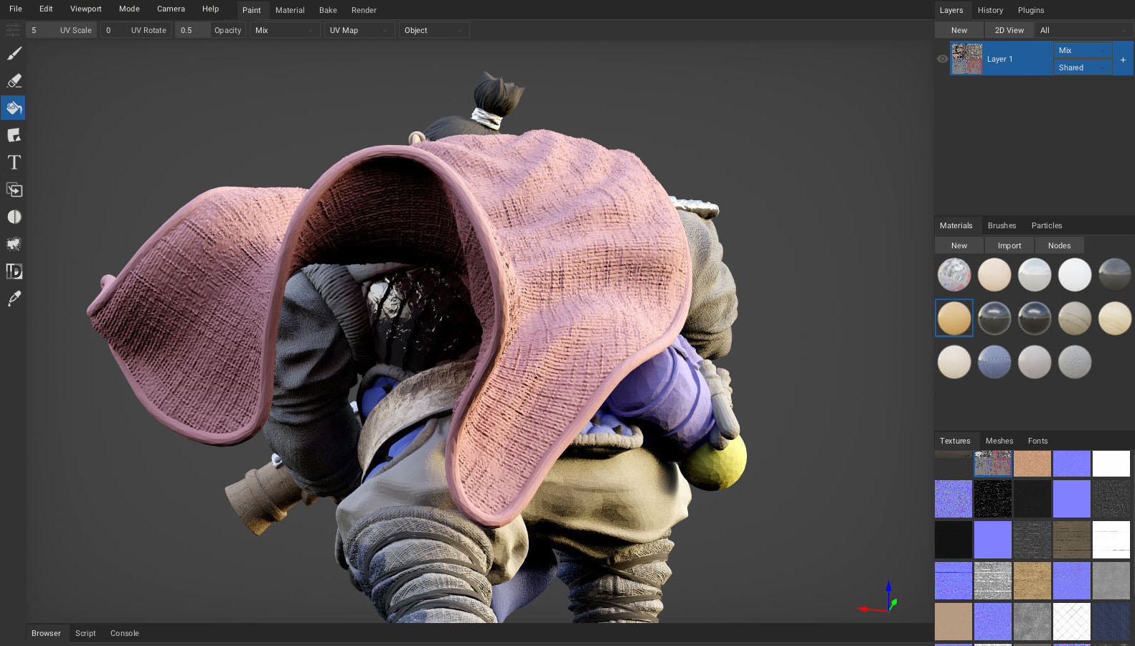
Task: Select the Color Picker eyedropper tool
Action: 14,299
